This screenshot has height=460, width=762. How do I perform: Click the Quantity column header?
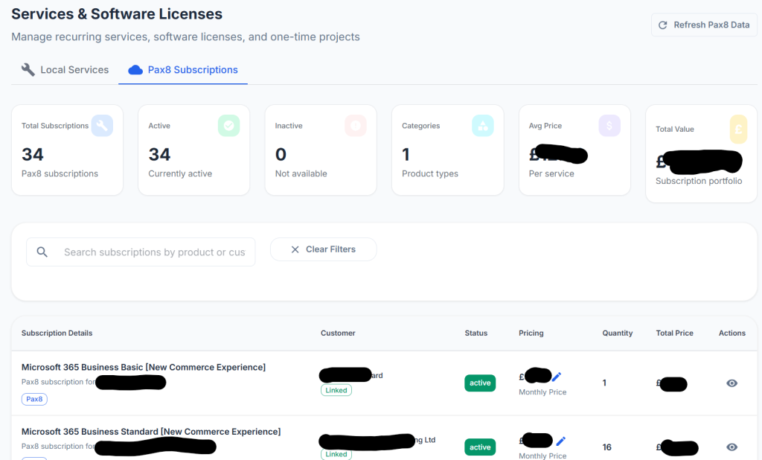click(617, 333)
